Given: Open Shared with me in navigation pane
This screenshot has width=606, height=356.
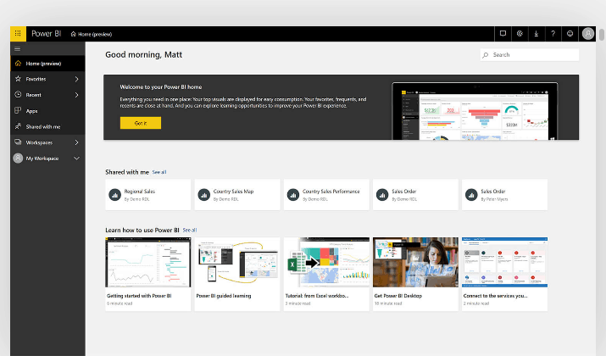Looking at the screenshot, I should [x=47, y=127].
